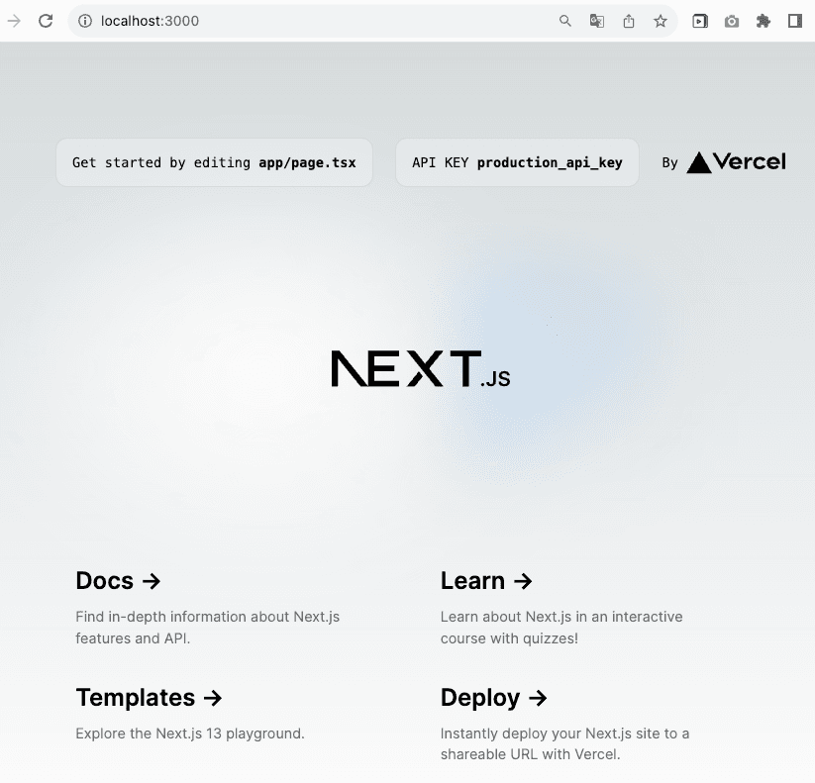Click the 'By' label beside Vercel
This screenshot has height=783, width=815.
[670, 163]
